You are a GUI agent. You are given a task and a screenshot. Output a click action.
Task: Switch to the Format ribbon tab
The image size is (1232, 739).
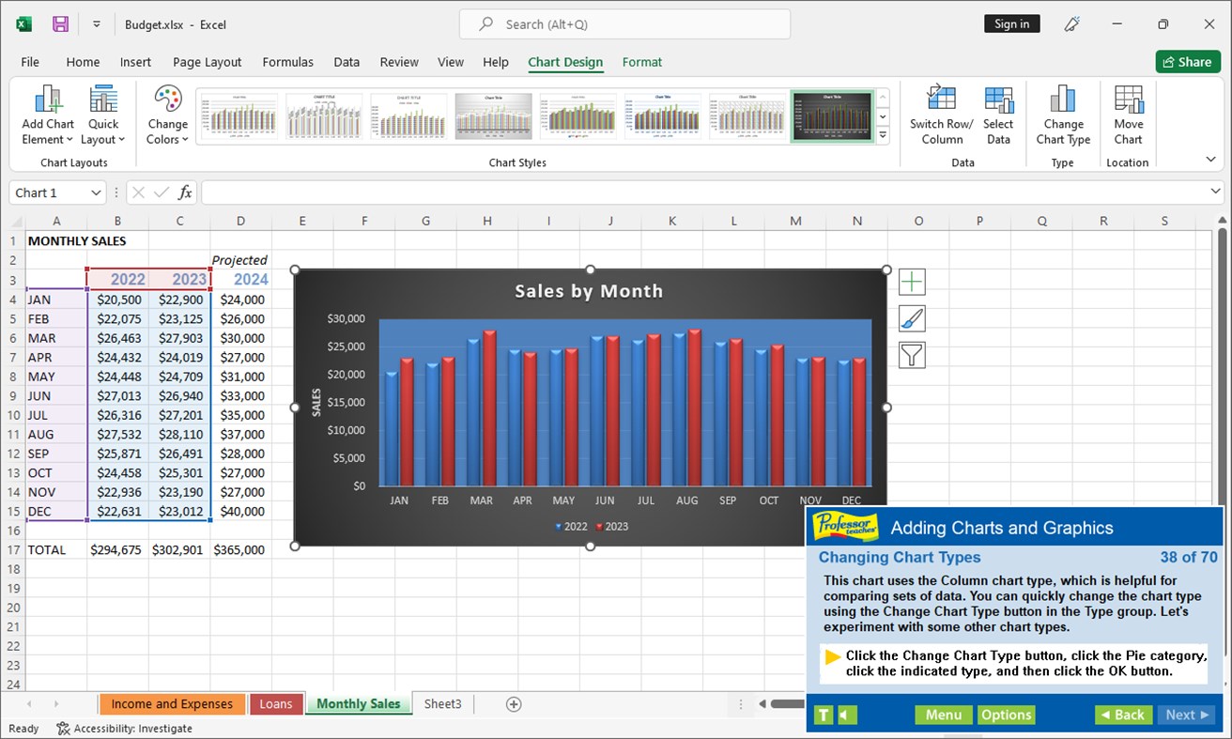point(641,62)
